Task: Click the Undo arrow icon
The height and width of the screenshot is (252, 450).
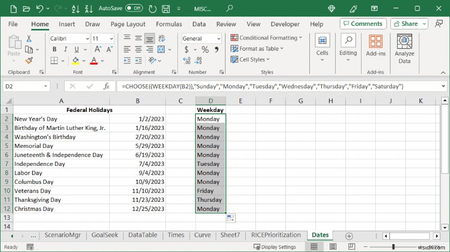Action: point(39,8)
